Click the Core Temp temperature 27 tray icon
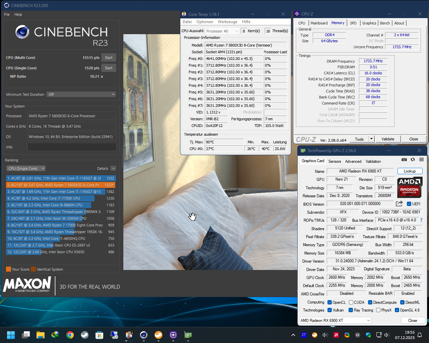 304,335
